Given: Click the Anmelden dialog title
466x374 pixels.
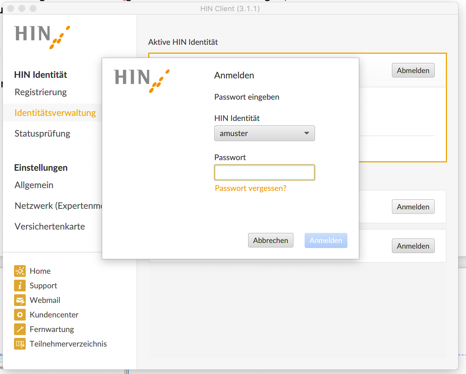Looking at the screenshot, I should coord(234,75).
